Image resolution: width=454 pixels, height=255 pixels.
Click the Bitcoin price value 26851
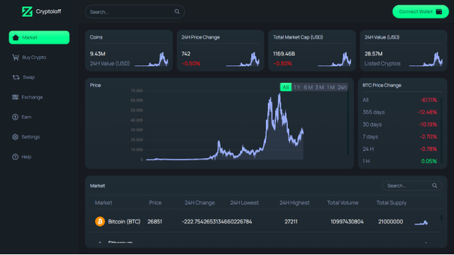coord(155,221)
